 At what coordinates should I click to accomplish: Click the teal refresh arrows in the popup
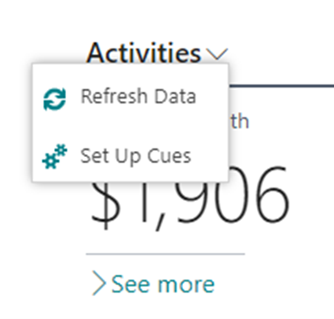point(54,98)
